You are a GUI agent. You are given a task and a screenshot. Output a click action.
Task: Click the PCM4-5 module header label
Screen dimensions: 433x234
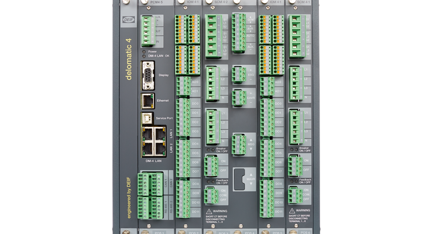[x=157, y=2]
